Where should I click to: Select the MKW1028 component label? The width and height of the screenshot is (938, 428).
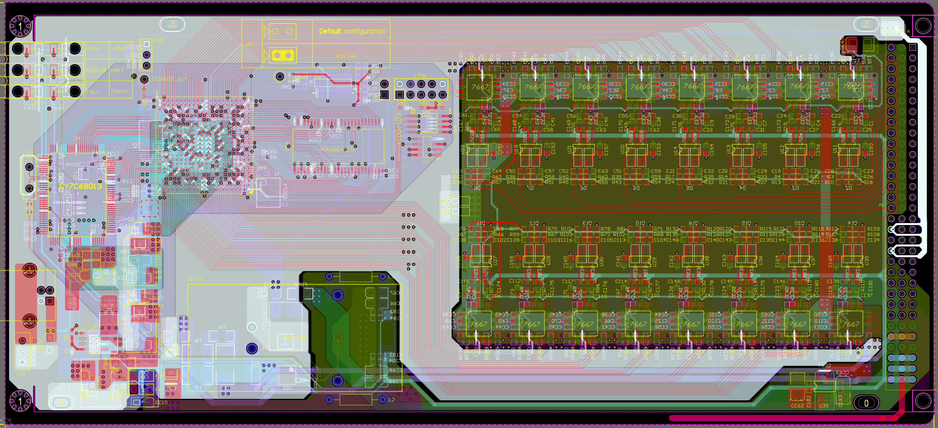tap(295, 338)
